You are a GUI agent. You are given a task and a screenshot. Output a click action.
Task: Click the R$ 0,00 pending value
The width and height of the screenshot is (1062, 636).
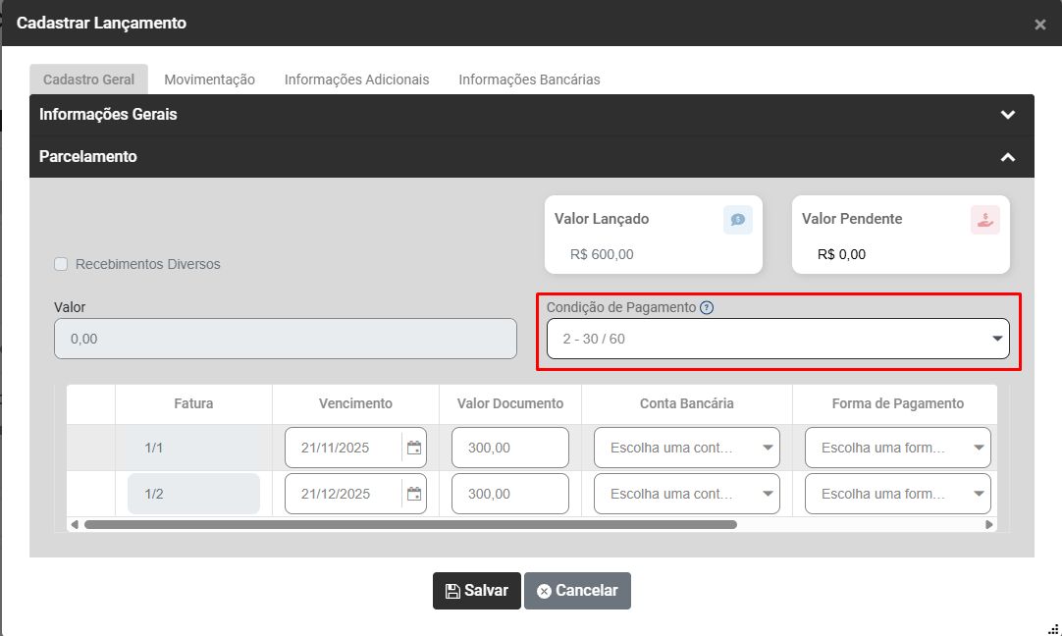[x=841, y=254]
